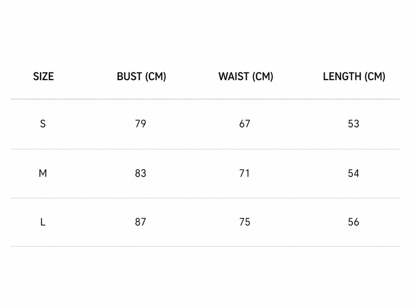The height and width of the screenshot is (308, 411).
Task: Click waist value 75 for size L
Action: [x=245, y=222]
